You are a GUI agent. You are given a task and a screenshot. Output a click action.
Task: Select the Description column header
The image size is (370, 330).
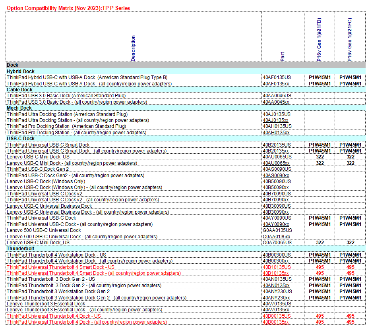click(x=133, y=48)
